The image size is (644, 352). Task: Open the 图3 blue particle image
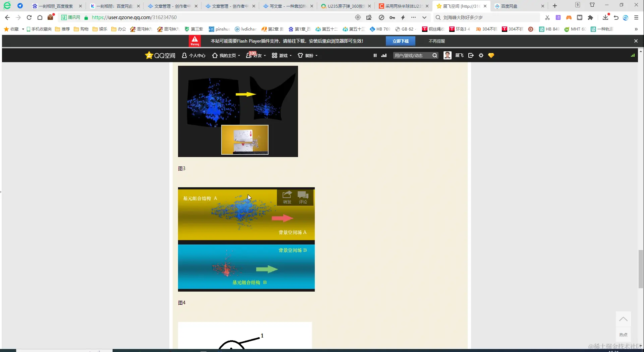(x=238, y=111)
